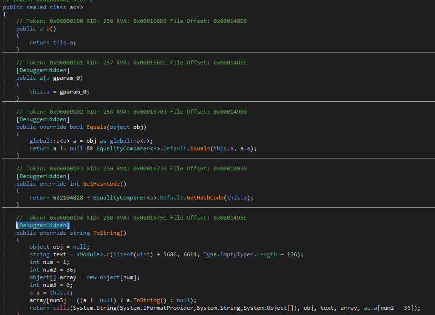435x315 pixels.
Task: Click the 'int num3 = 0;' declaration
Action: [51, 285]
